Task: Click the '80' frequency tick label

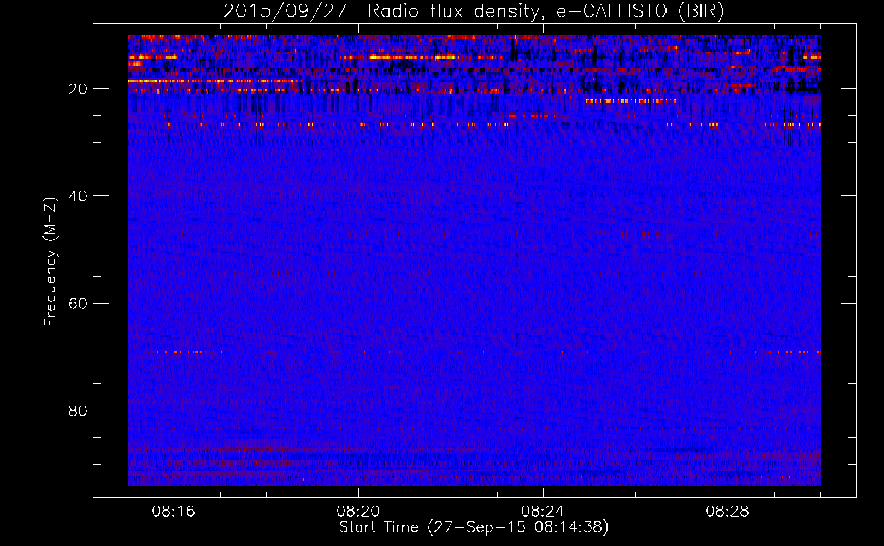Action: tap(79, 411)
